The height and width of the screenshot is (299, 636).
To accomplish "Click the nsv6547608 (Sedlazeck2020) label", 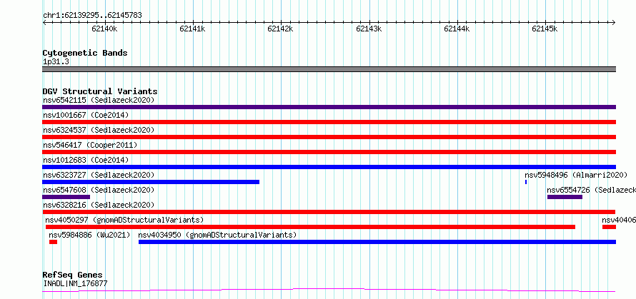I will coord(99,190).
